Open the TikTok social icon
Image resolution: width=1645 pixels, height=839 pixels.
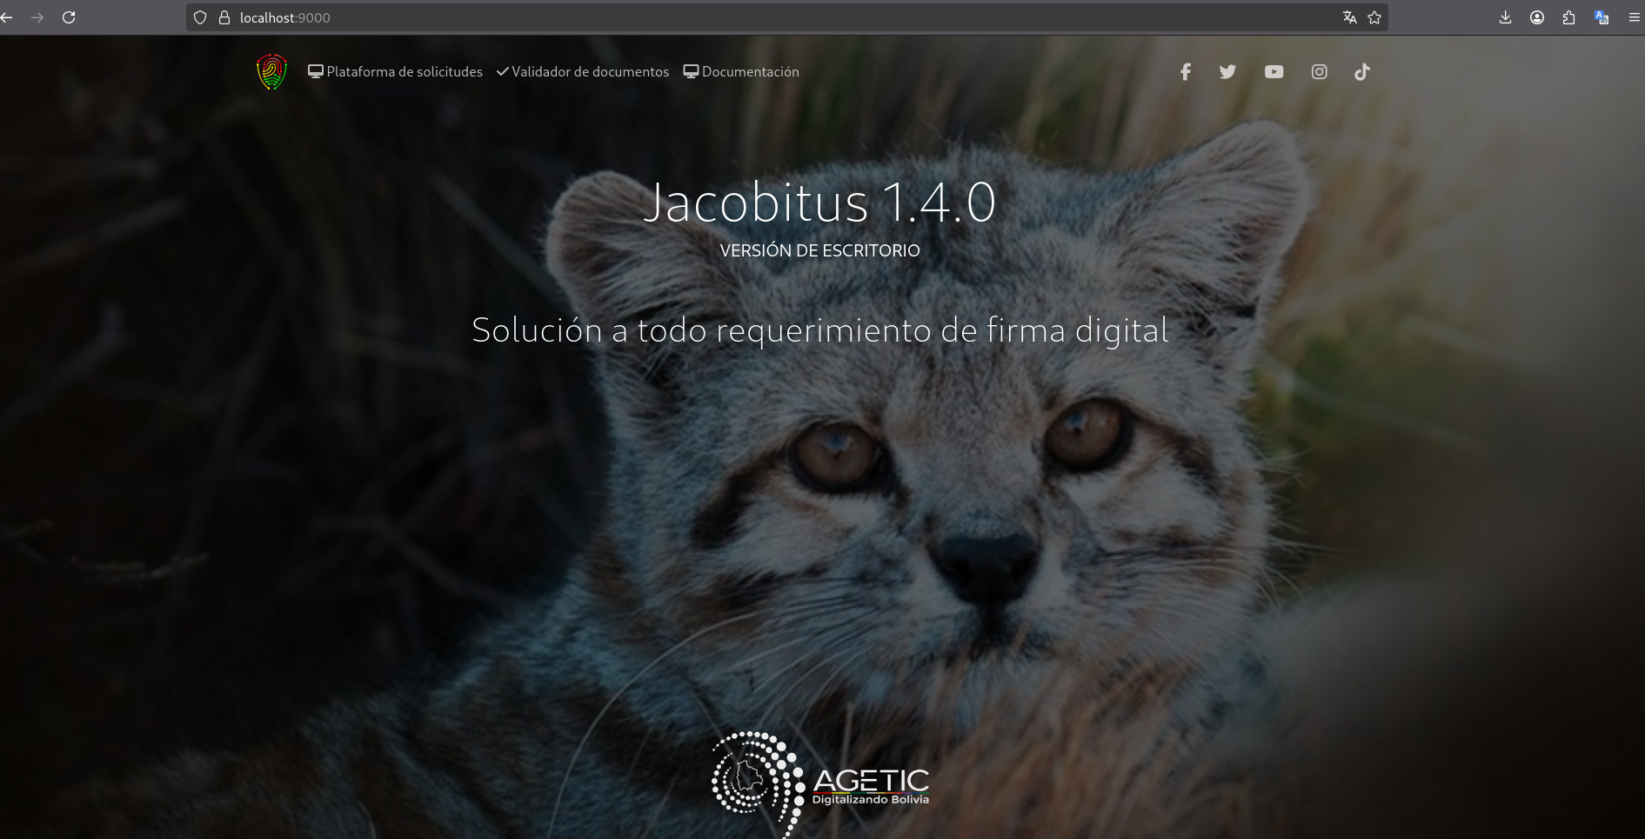click(1362, 72)
